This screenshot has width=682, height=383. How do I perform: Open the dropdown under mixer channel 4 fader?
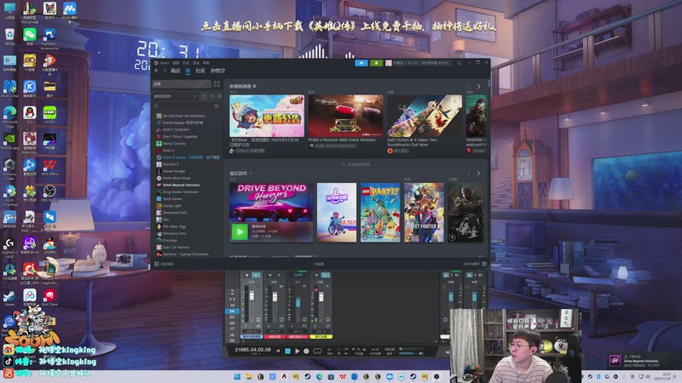(x=321, y=331)
